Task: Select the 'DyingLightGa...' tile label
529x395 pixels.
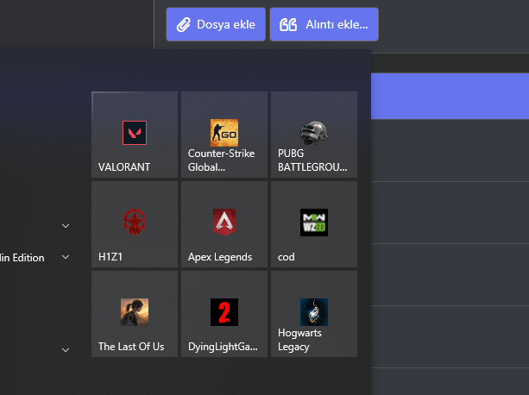Action: (x=223, y=347)
